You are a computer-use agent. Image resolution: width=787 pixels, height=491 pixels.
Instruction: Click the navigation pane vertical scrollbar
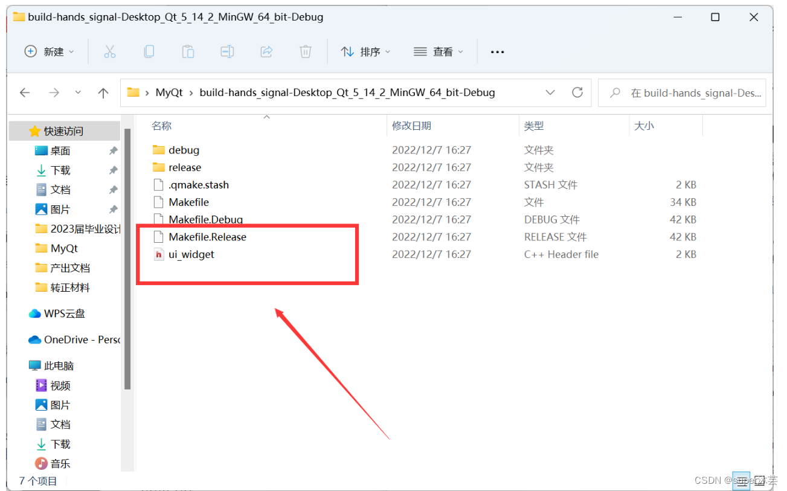(x=127, y=258)
